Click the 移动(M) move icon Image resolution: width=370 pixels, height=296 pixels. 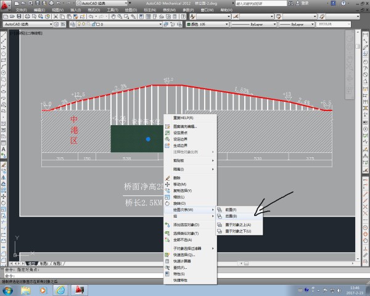[167, 184]
